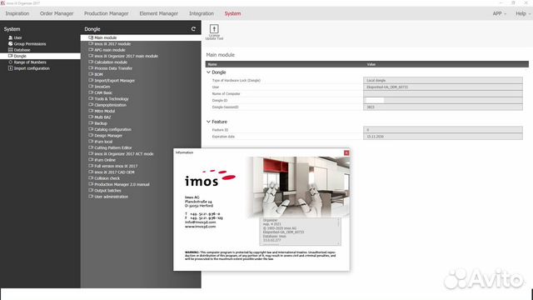Select imos iX 2017 module entry
The image size is (533, 300).
(x=112, y=44)
